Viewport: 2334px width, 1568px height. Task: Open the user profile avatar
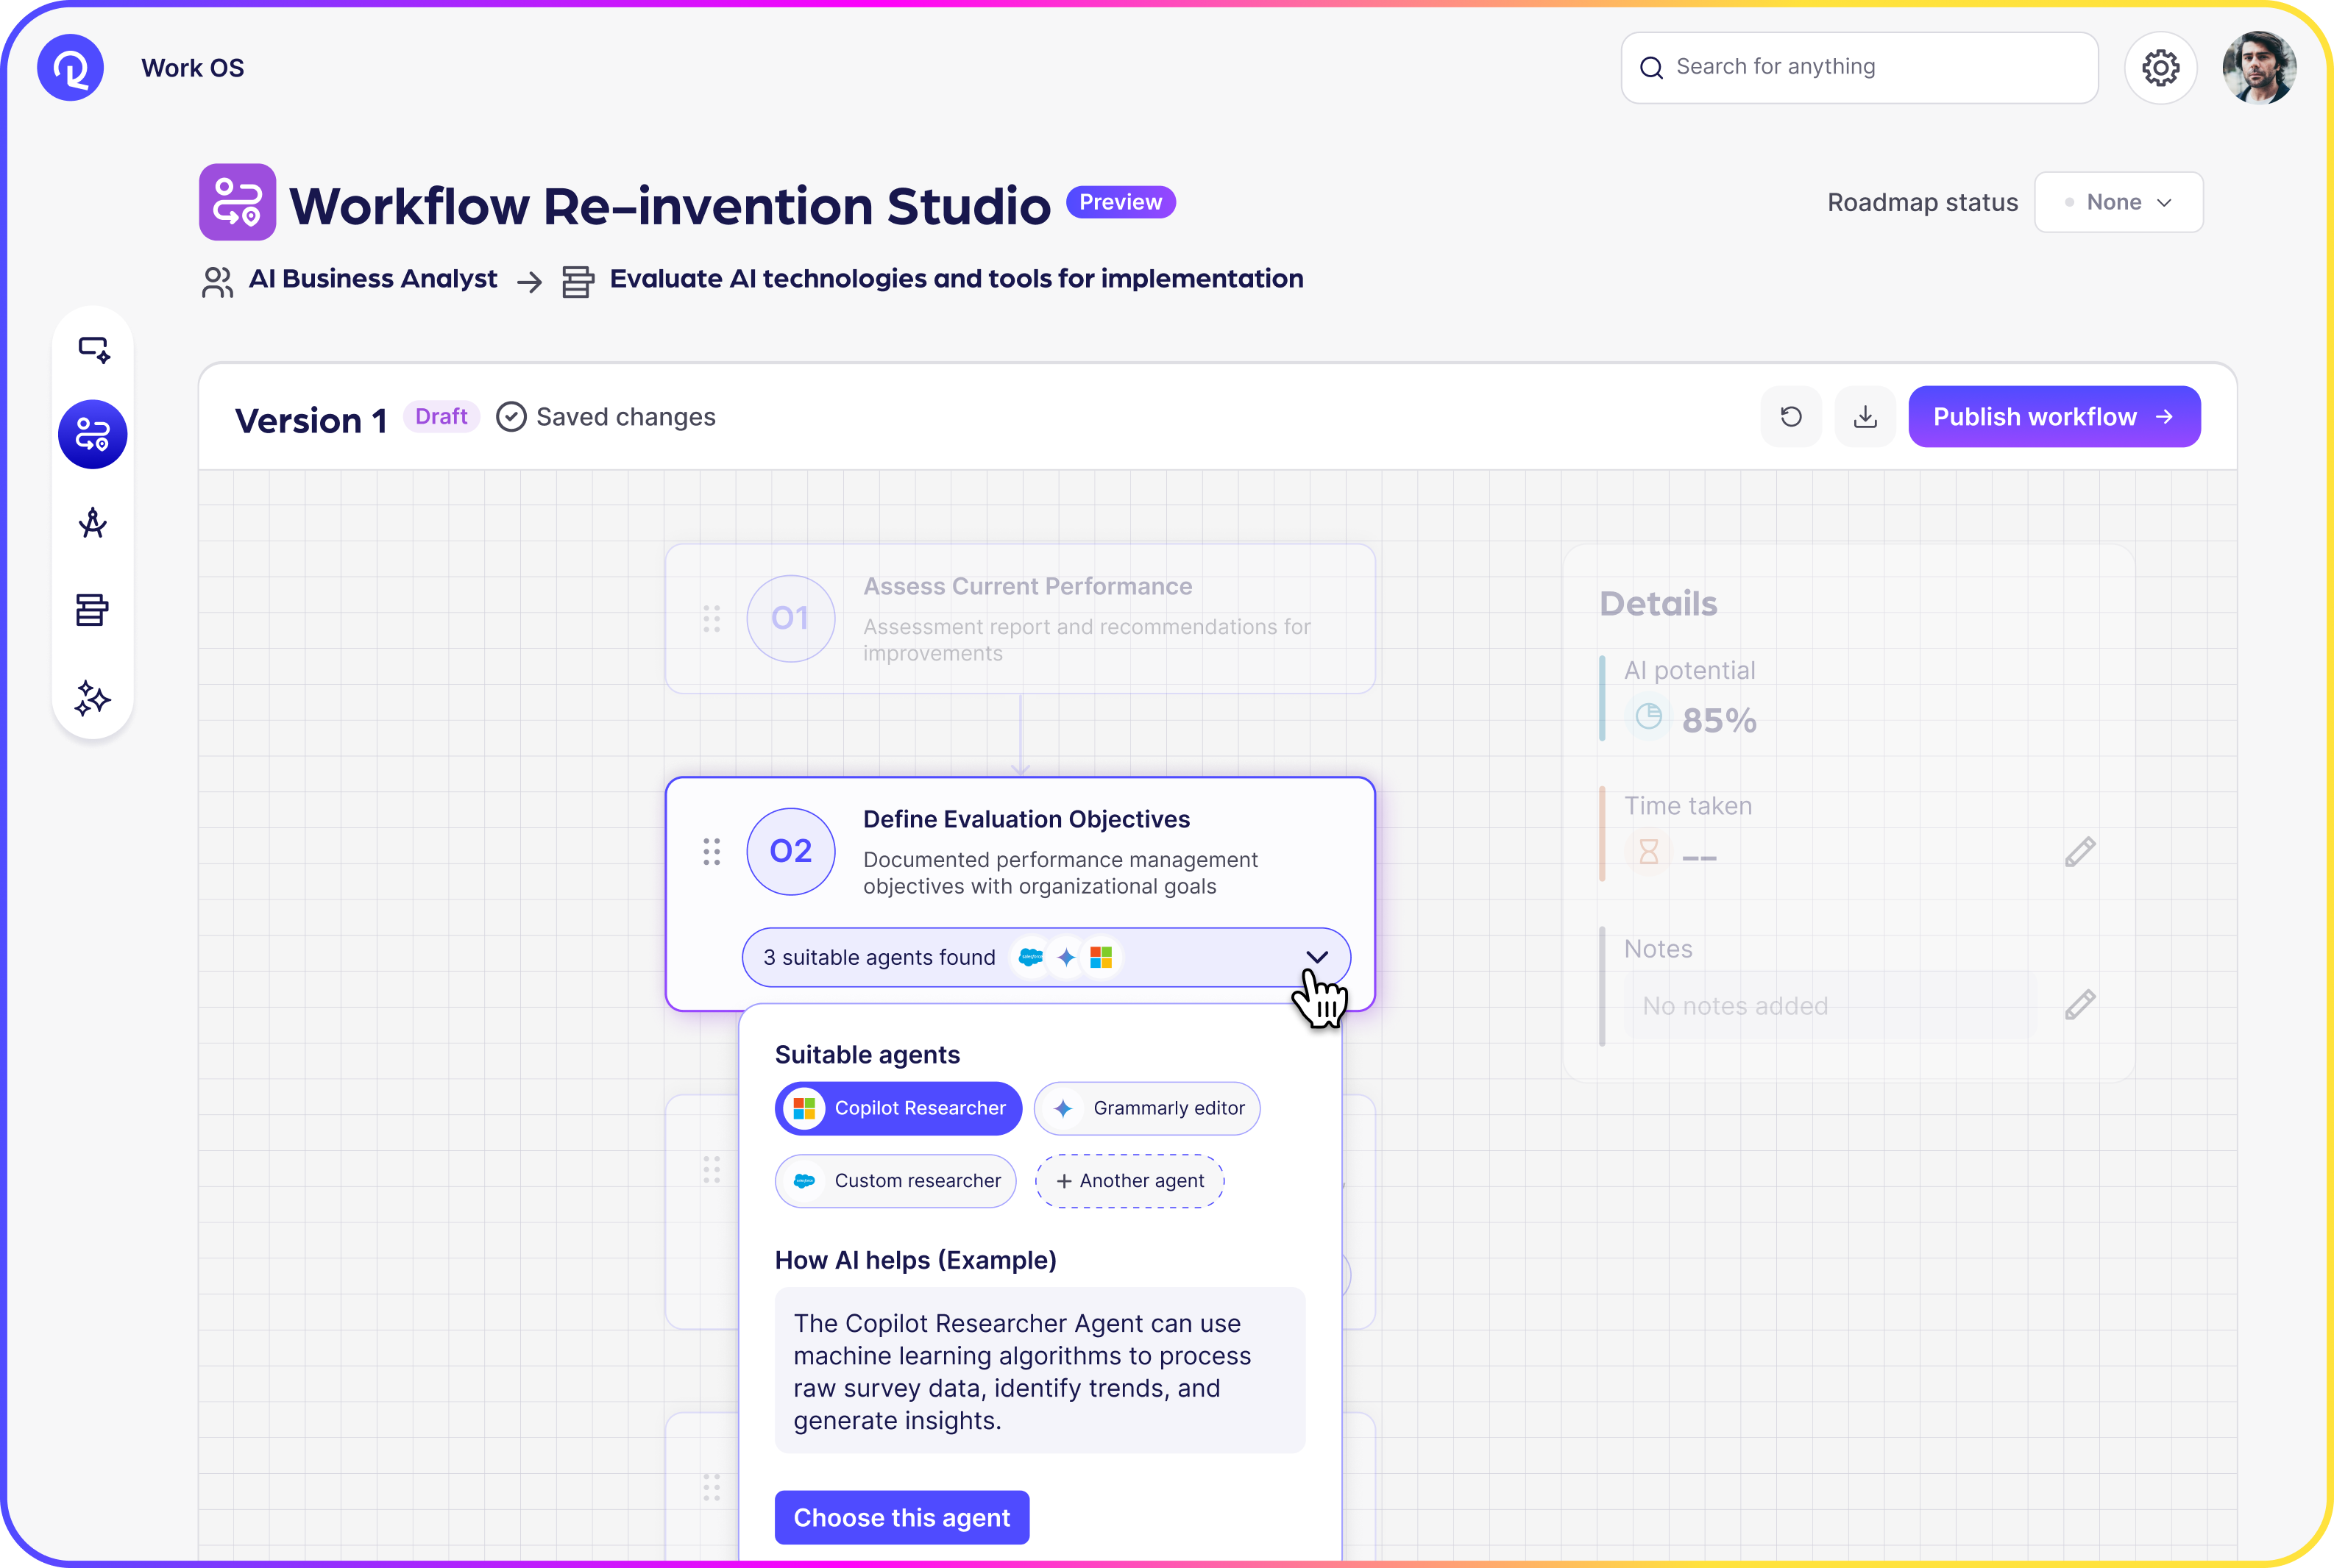[2258, 68]
